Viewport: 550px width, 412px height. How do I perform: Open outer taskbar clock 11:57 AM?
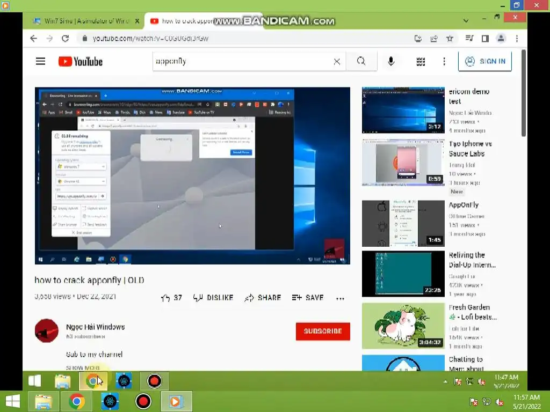[x=526, y=401]
